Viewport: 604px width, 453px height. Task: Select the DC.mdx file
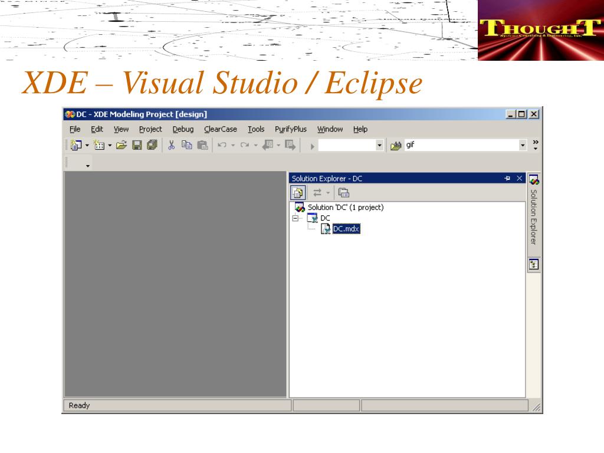click(x=346, y=229)
